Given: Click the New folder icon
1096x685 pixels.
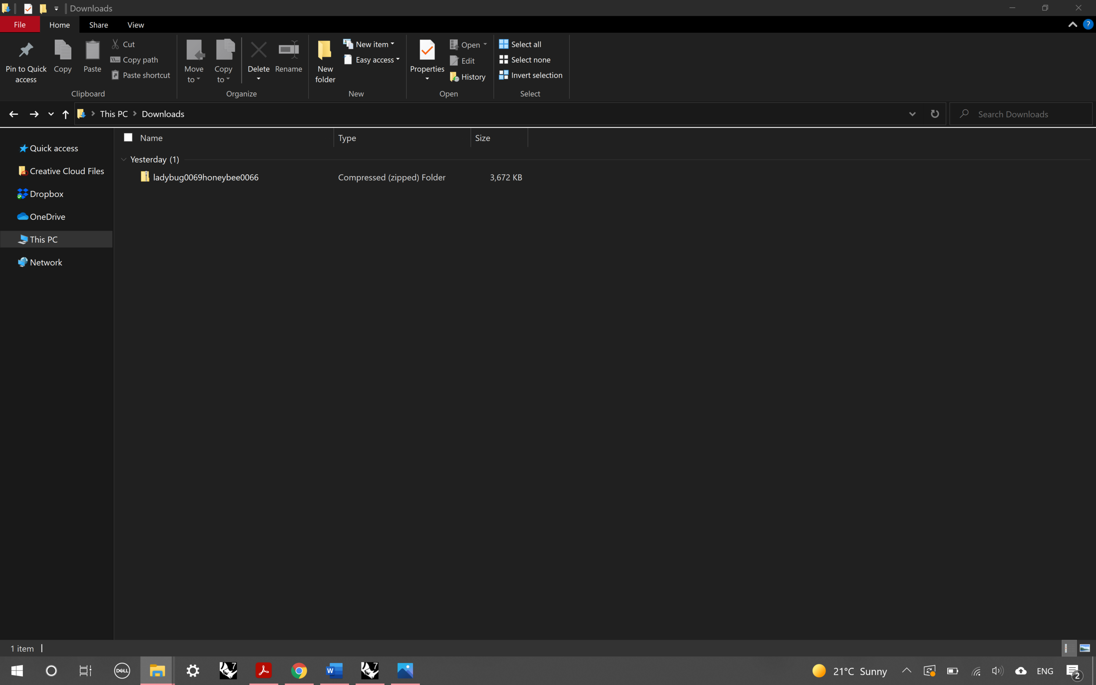Looking at the screenshot, I should click(325, 51).
